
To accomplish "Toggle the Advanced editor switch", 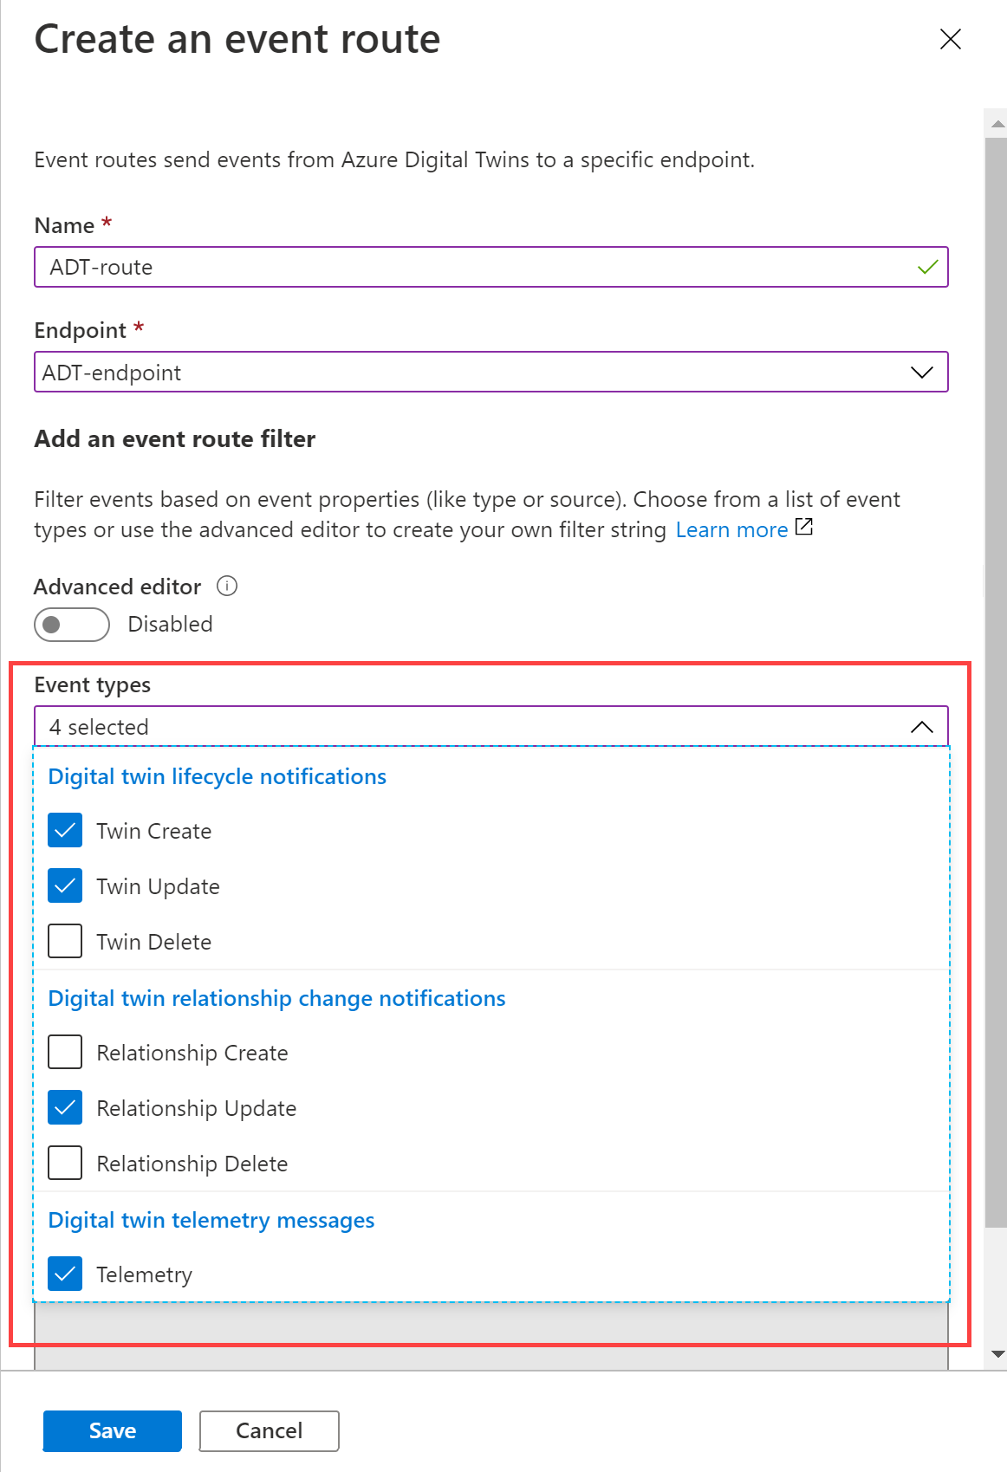I will [72, 625].
